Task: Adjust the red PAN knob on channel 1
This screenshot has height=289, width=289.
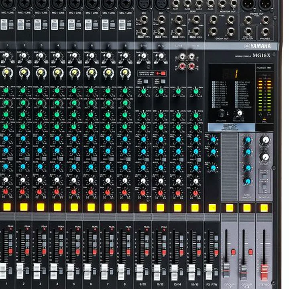Action: [6, 192]
